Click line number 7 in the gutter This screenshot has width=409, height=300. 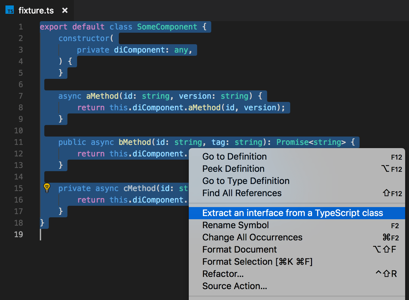[20, 96]
